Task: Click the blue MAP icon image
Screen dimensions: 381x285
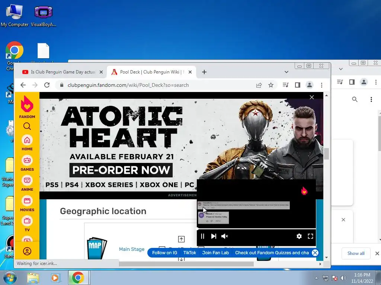Action: coord(97,248)
